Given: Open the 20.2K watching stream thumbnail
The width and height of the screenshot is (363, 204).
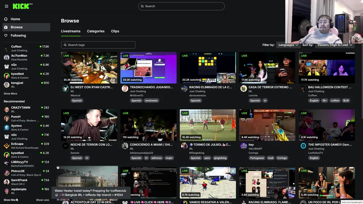Looking at the screenshot, I should 208,68.
